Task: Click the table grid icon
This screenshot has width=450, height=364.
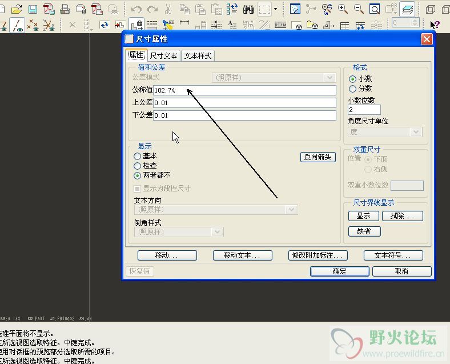Action: [x=344, y=26]
